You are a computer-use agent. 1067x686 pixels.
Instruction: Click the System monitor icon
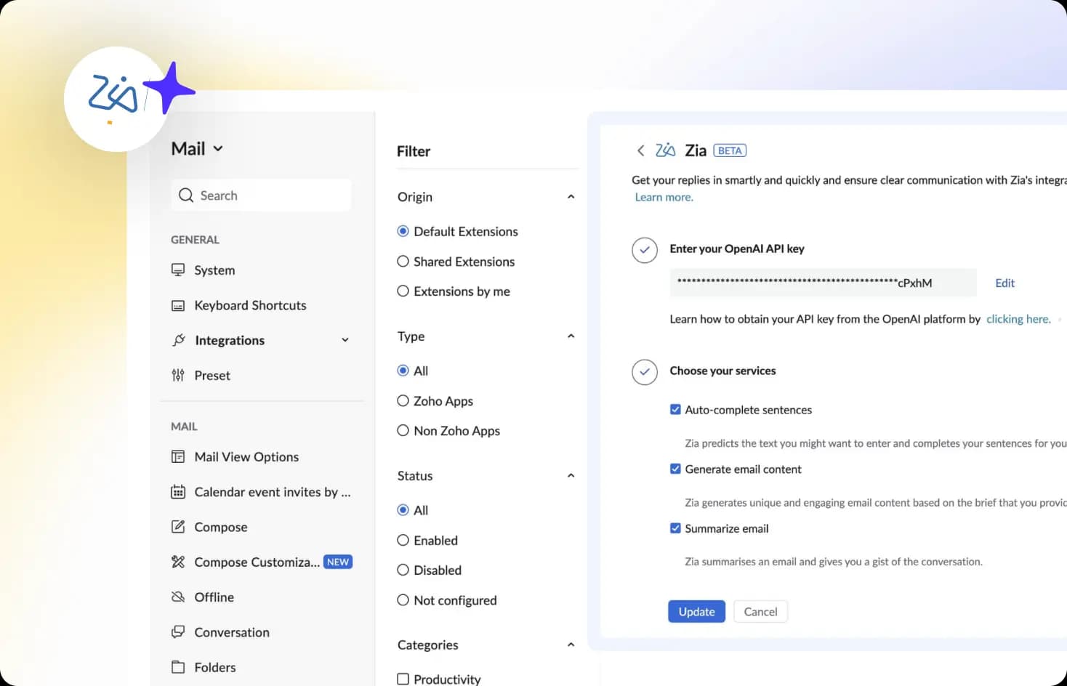coord(178,270)
